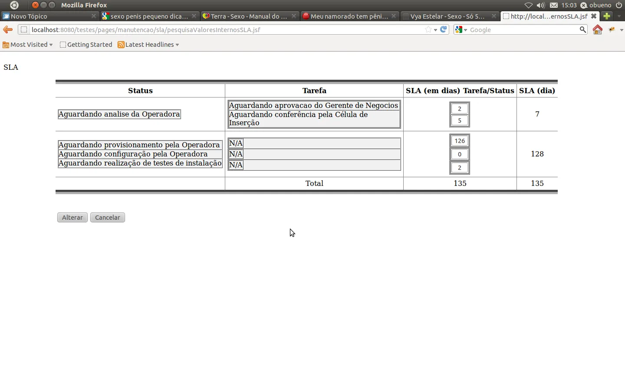Click 'Aguardando analise da Operadora' status
The height and width of the screenshot is (390, 625).
119,114
